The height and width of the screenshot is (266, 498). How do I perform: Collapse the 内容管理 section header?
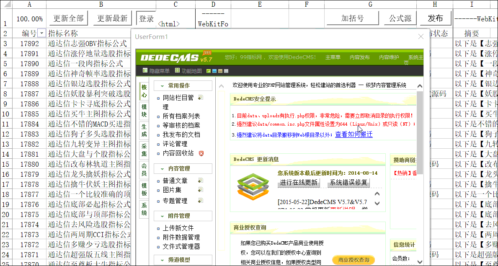coord(183,168)
